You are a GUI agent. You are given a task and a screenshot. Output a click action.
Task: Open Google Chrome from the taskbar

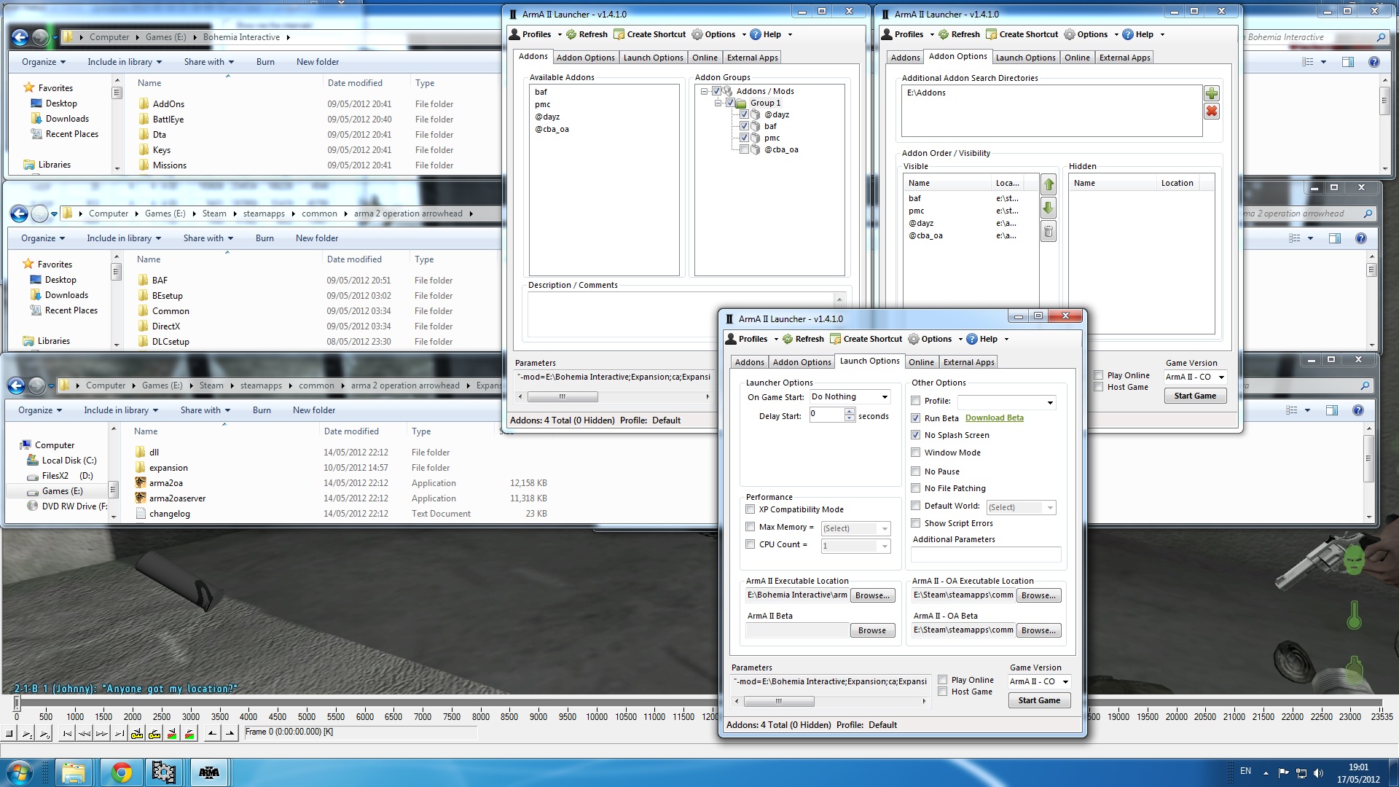(x=121, y=772)
